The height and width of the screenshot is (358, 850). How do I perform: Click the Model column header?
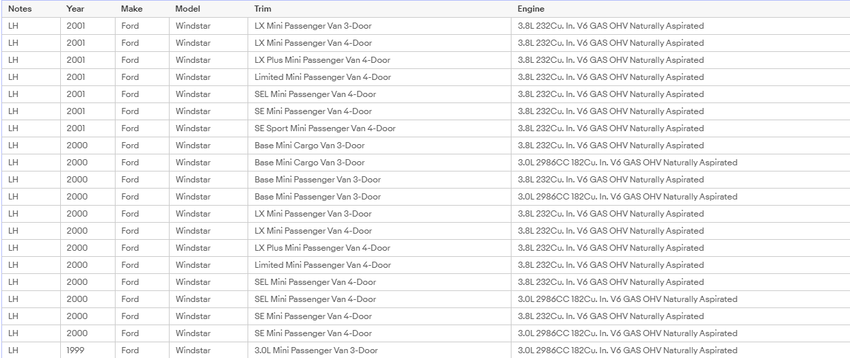pos(187,9)
